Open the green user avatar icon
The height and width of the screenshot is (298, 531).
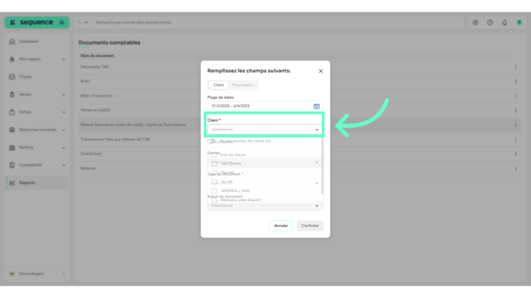point(519,22)
